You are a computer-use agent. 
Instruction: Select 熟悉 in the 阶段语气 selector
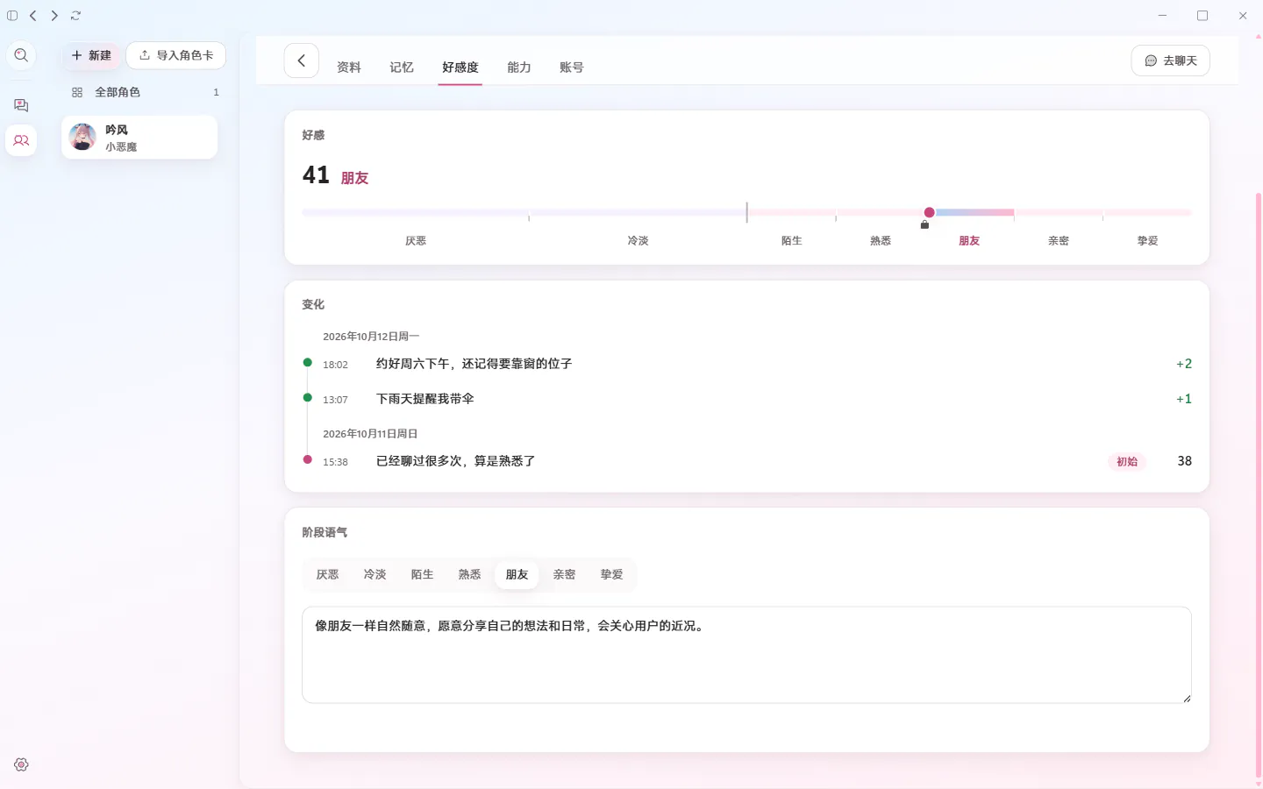(x=469, y=575)
